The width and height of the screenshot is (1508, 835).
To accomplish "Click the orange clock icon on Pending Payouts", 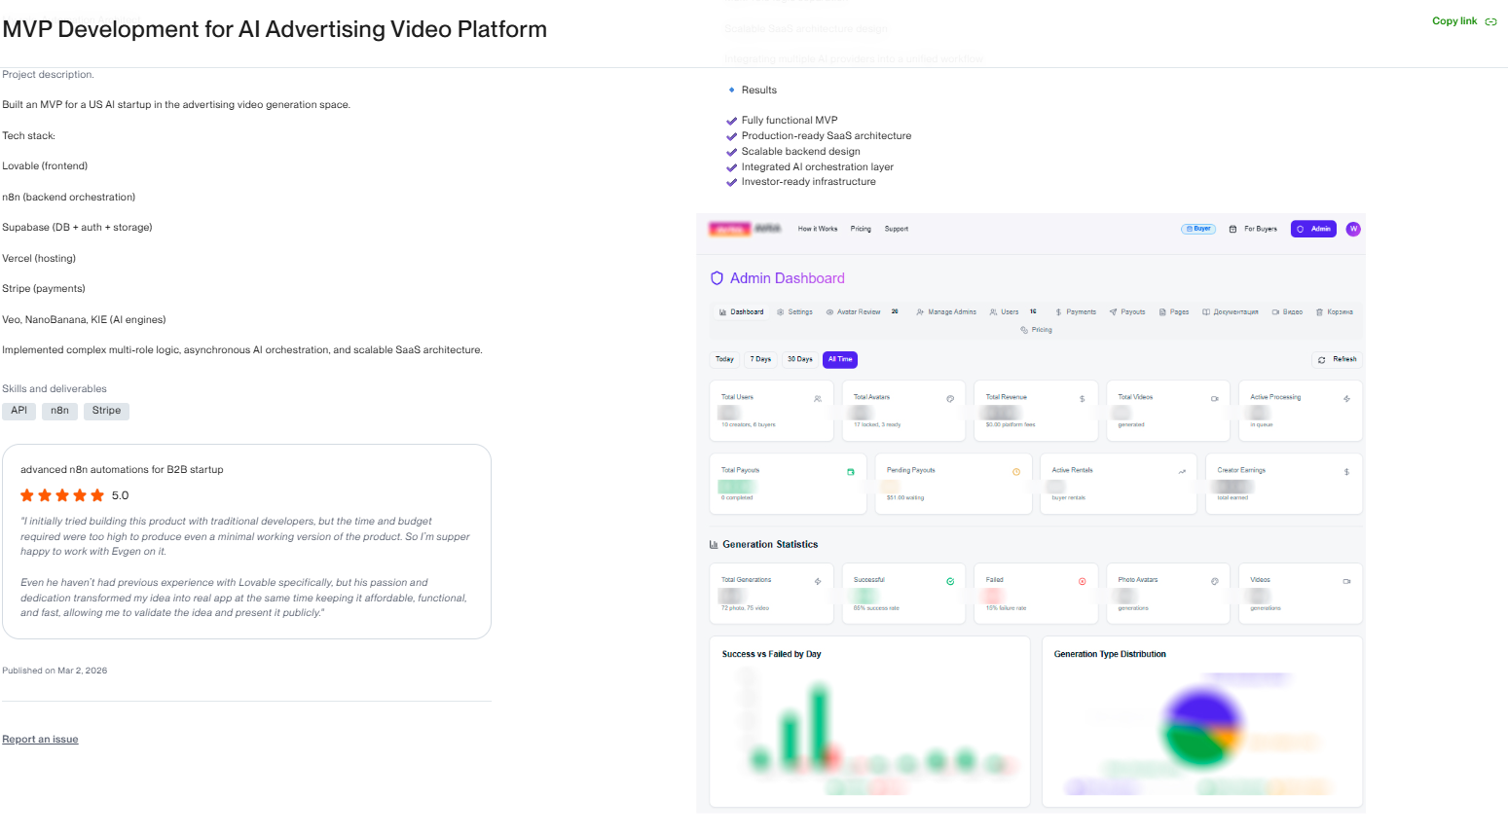I will pos(1016,471).
